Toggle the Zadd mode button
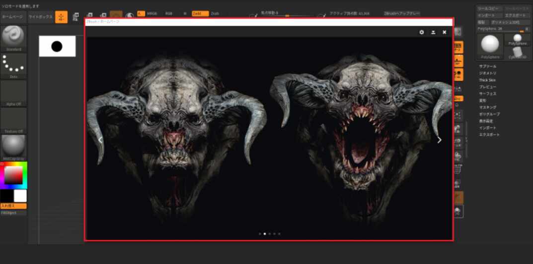Viewport: 533px width, 264px height. pos(200,14)
